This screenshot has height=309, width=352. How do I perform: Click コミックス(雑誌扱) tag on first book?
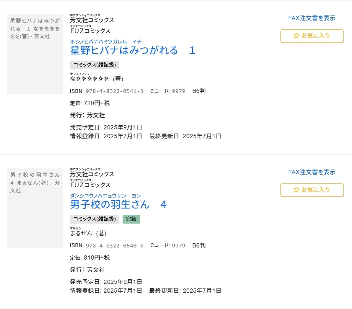95,64
